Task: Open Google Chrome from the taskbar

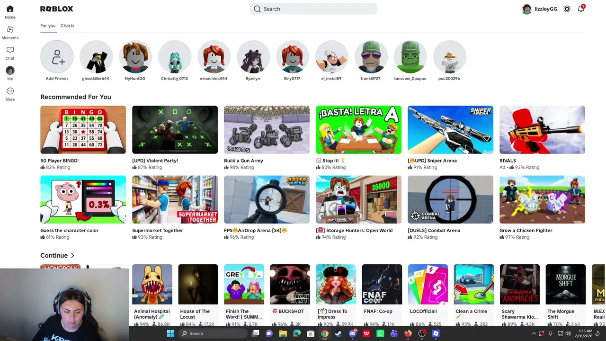Action: click(325, 333)
